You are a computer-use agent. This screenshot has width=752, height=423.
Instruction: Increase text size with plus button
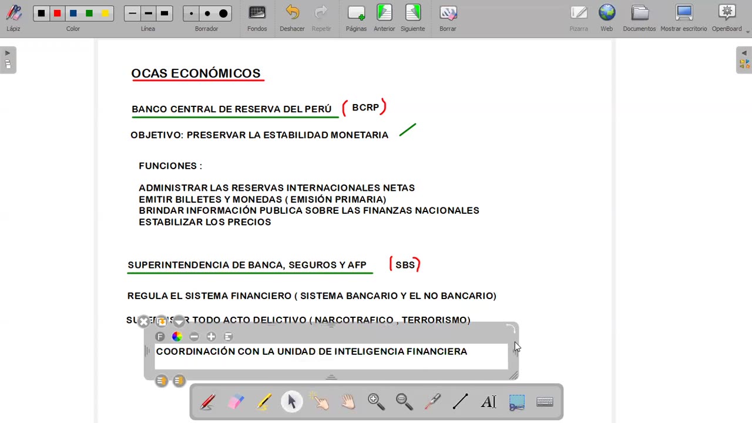(211, 337)
